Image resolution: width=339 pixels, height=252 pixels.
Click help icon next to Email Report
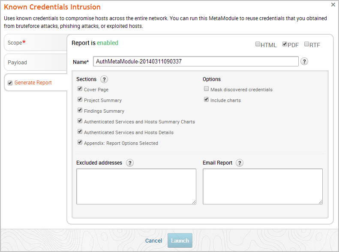point(240,163)
